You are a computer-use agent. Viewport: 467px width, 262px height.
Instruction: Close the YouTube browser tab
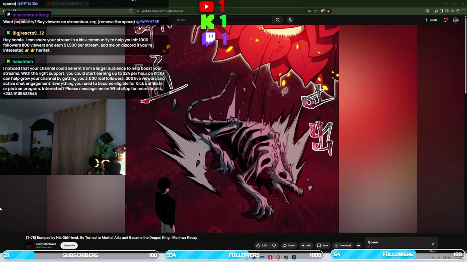click(86, 4)
